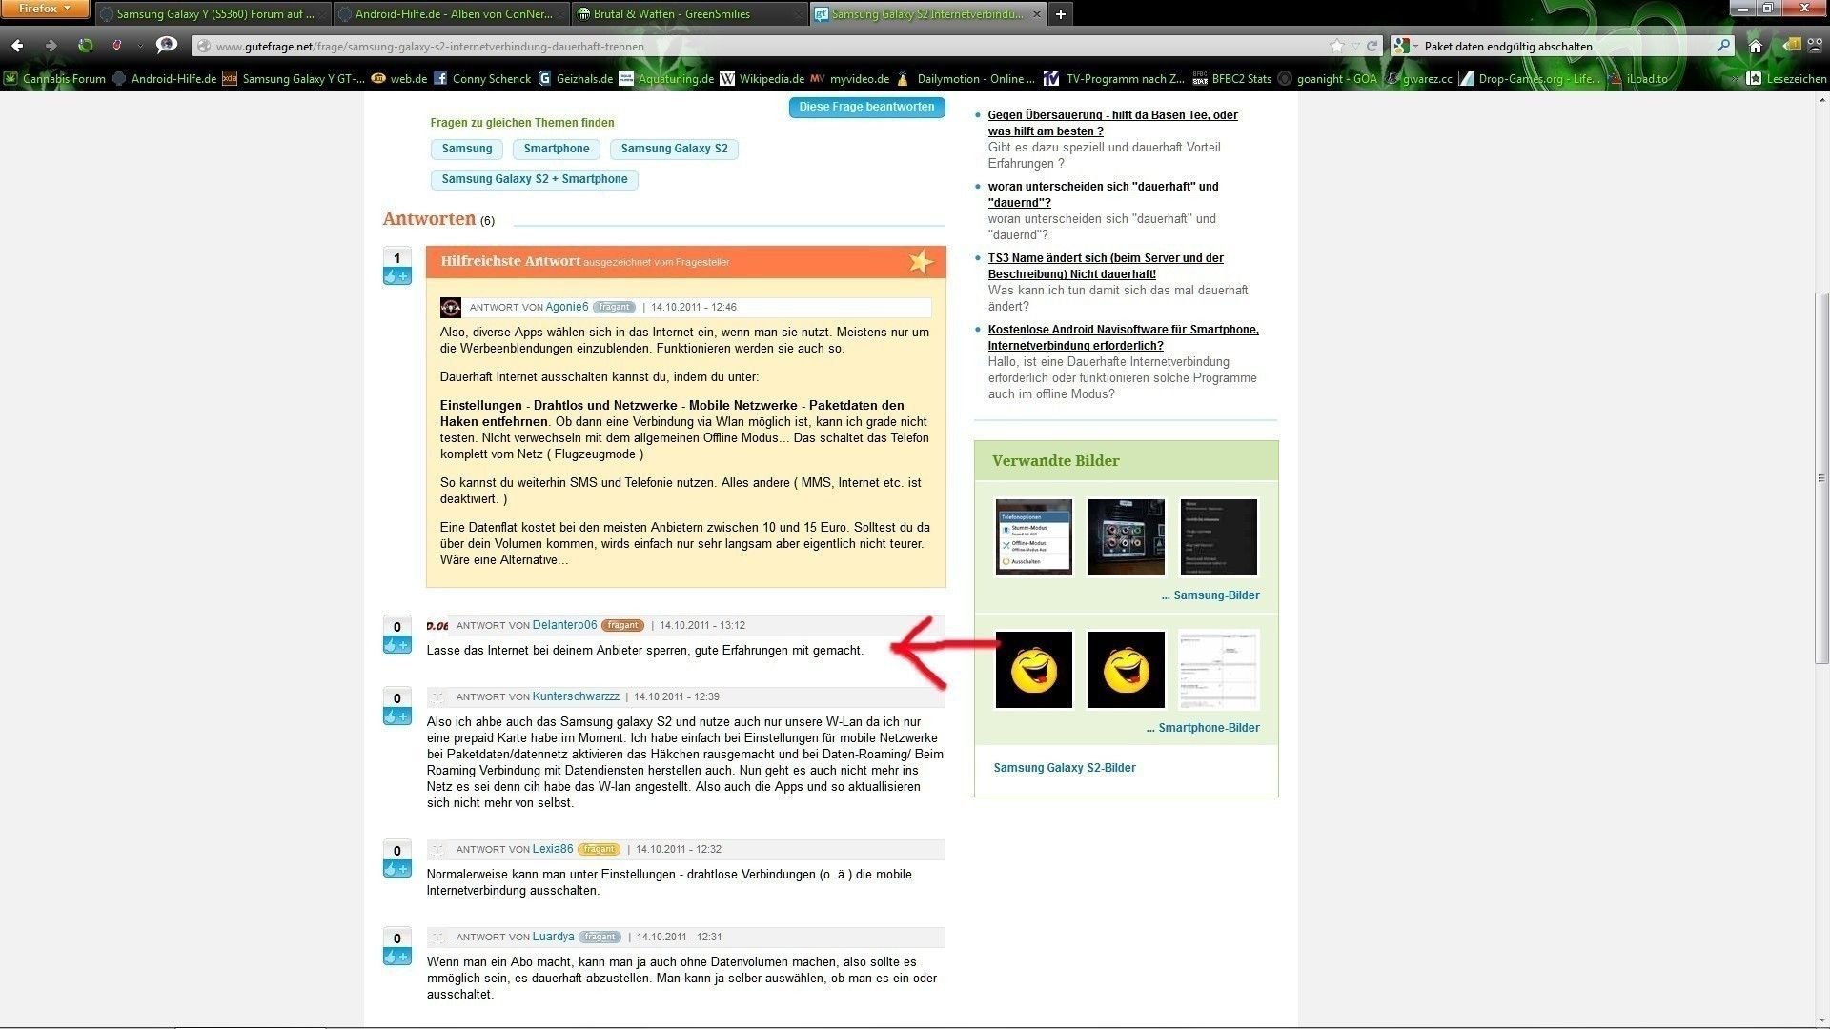Open 'Gegen Übersäuerung' related question link
This screenshot has height=1029, width=1830.
(x=1112, y=123)
